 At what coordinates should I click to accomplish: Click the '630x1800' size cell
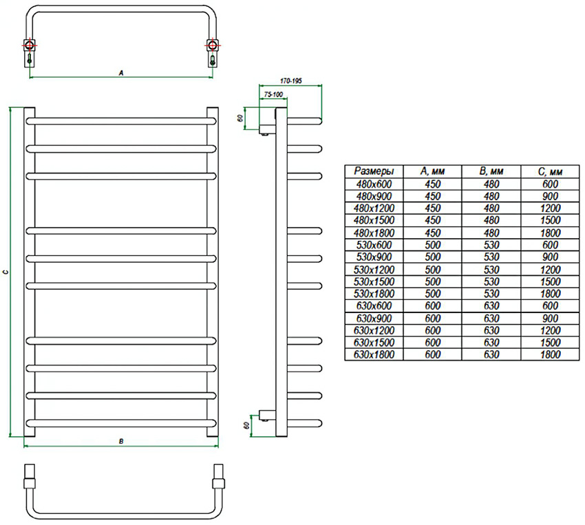pyautogui.click(x=374, y=354)
